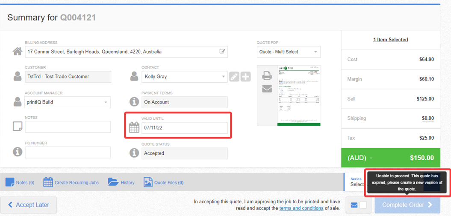
Task: Click the Shipping $0.00 value
Action: pos(428,118)
